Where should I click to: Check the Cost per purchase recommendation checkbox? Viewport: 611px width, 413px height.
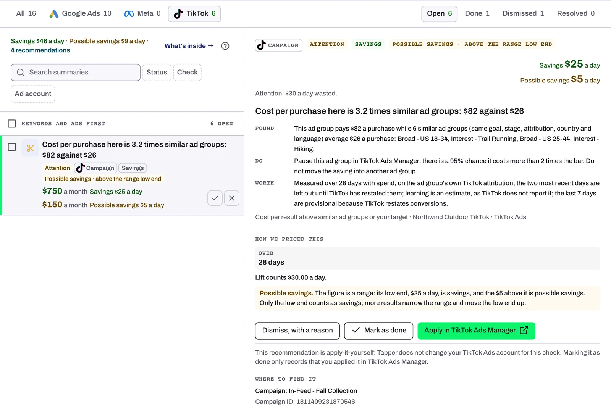coord(12,147)
